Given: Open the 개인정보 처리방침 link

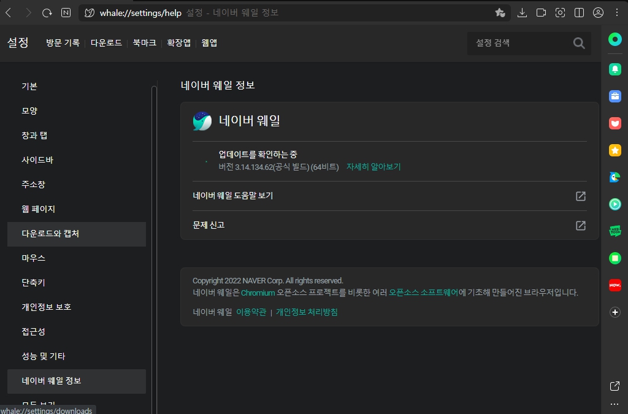Looking at the screenshot, I should click(x=307, y=312).
